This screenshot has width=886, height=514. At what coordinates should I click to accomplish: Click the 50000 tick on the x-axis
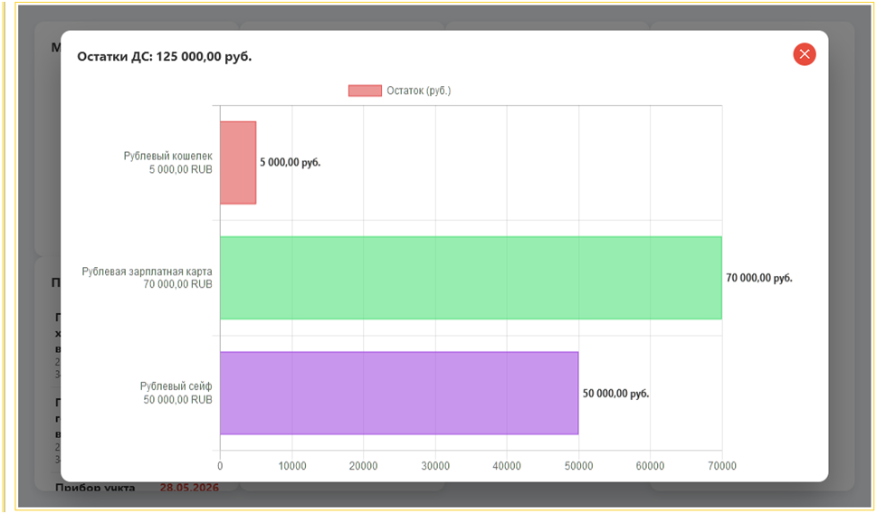click(578, 466)
